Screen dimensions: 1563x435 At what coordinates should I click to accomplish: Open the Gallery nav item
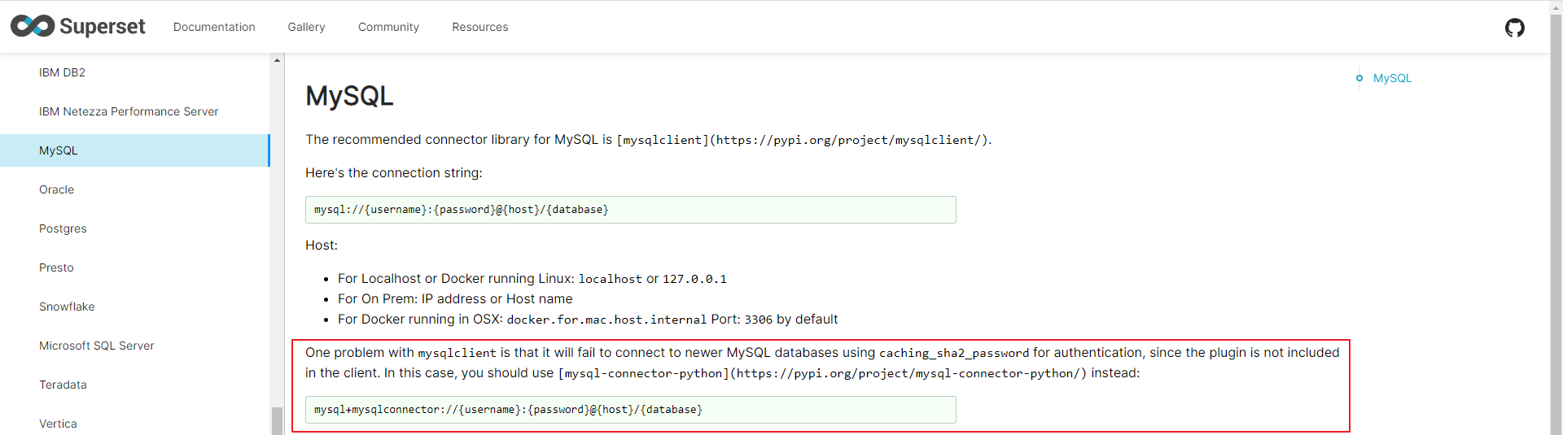click(306, 27)
